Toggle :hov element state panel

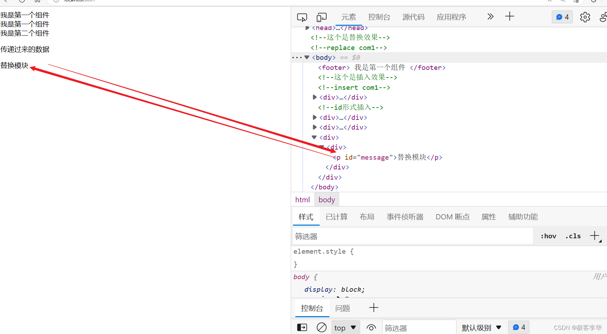[x=548, y=236]
